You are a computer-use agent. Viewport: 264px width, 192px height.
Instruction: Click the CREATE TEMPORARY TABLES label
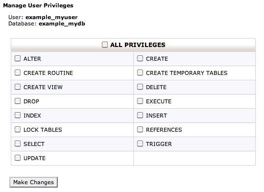pos(187,73)
